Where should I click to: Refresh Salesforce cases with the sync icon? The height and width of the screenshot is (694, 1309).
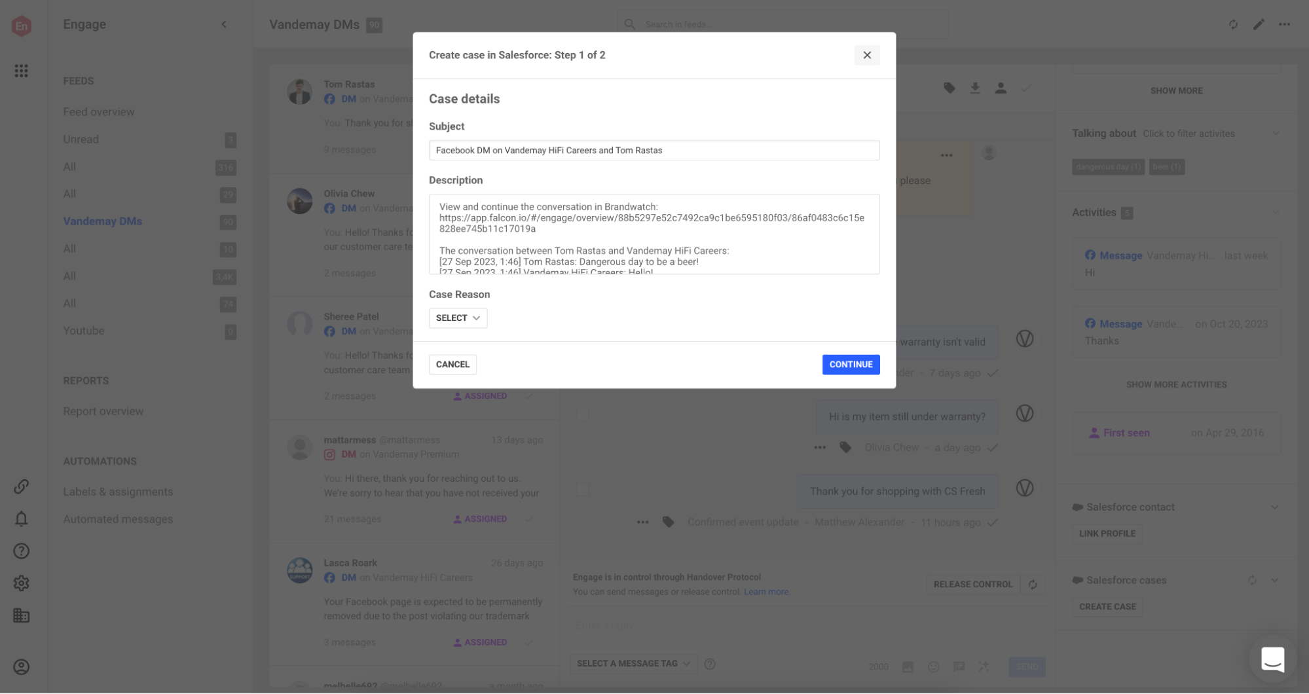click(x=1252, y=580)
